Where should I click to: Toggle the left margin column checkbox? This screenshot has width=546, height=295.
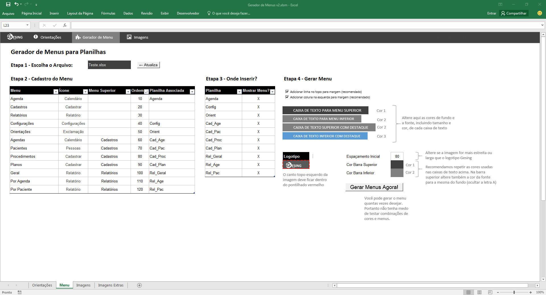pos(287,97)
